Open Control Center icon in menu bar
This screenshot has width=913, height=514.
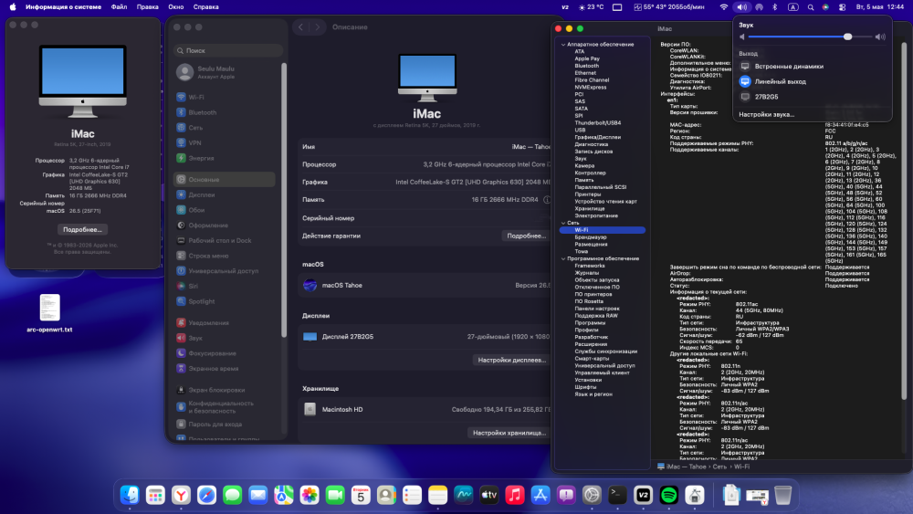point(842,7)
